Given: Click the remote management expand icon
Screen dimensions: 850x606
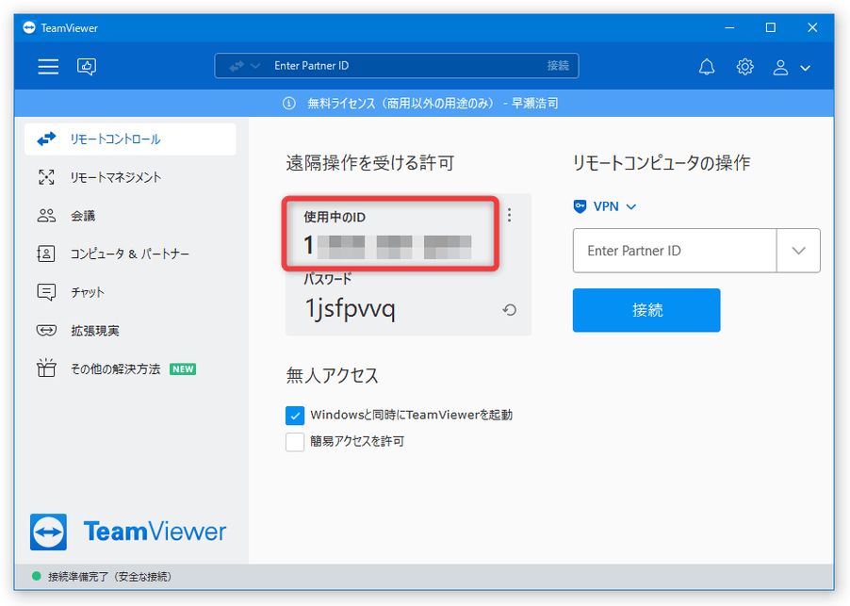Looking at the screenshot, I should click(x=46, y=177).
